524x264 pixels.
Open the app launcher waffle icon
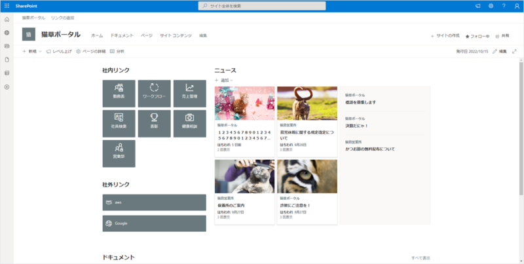7,6
